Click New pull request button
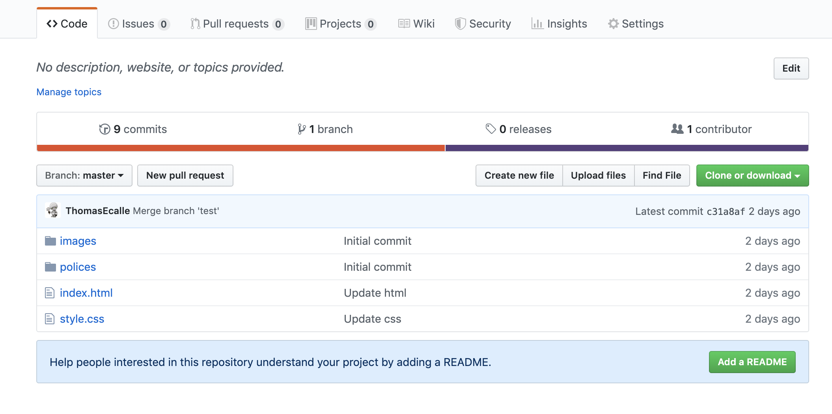Viewport: 832px width, 414px height. click(x=185, y=176)
